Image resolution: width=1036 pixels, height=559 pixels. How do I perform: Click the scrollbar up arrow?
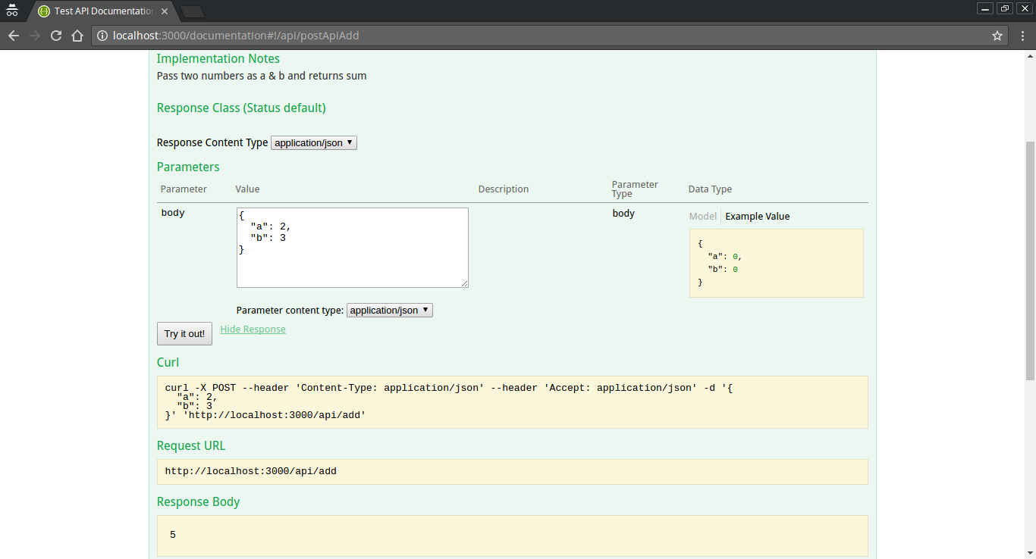click(1030, 56)
